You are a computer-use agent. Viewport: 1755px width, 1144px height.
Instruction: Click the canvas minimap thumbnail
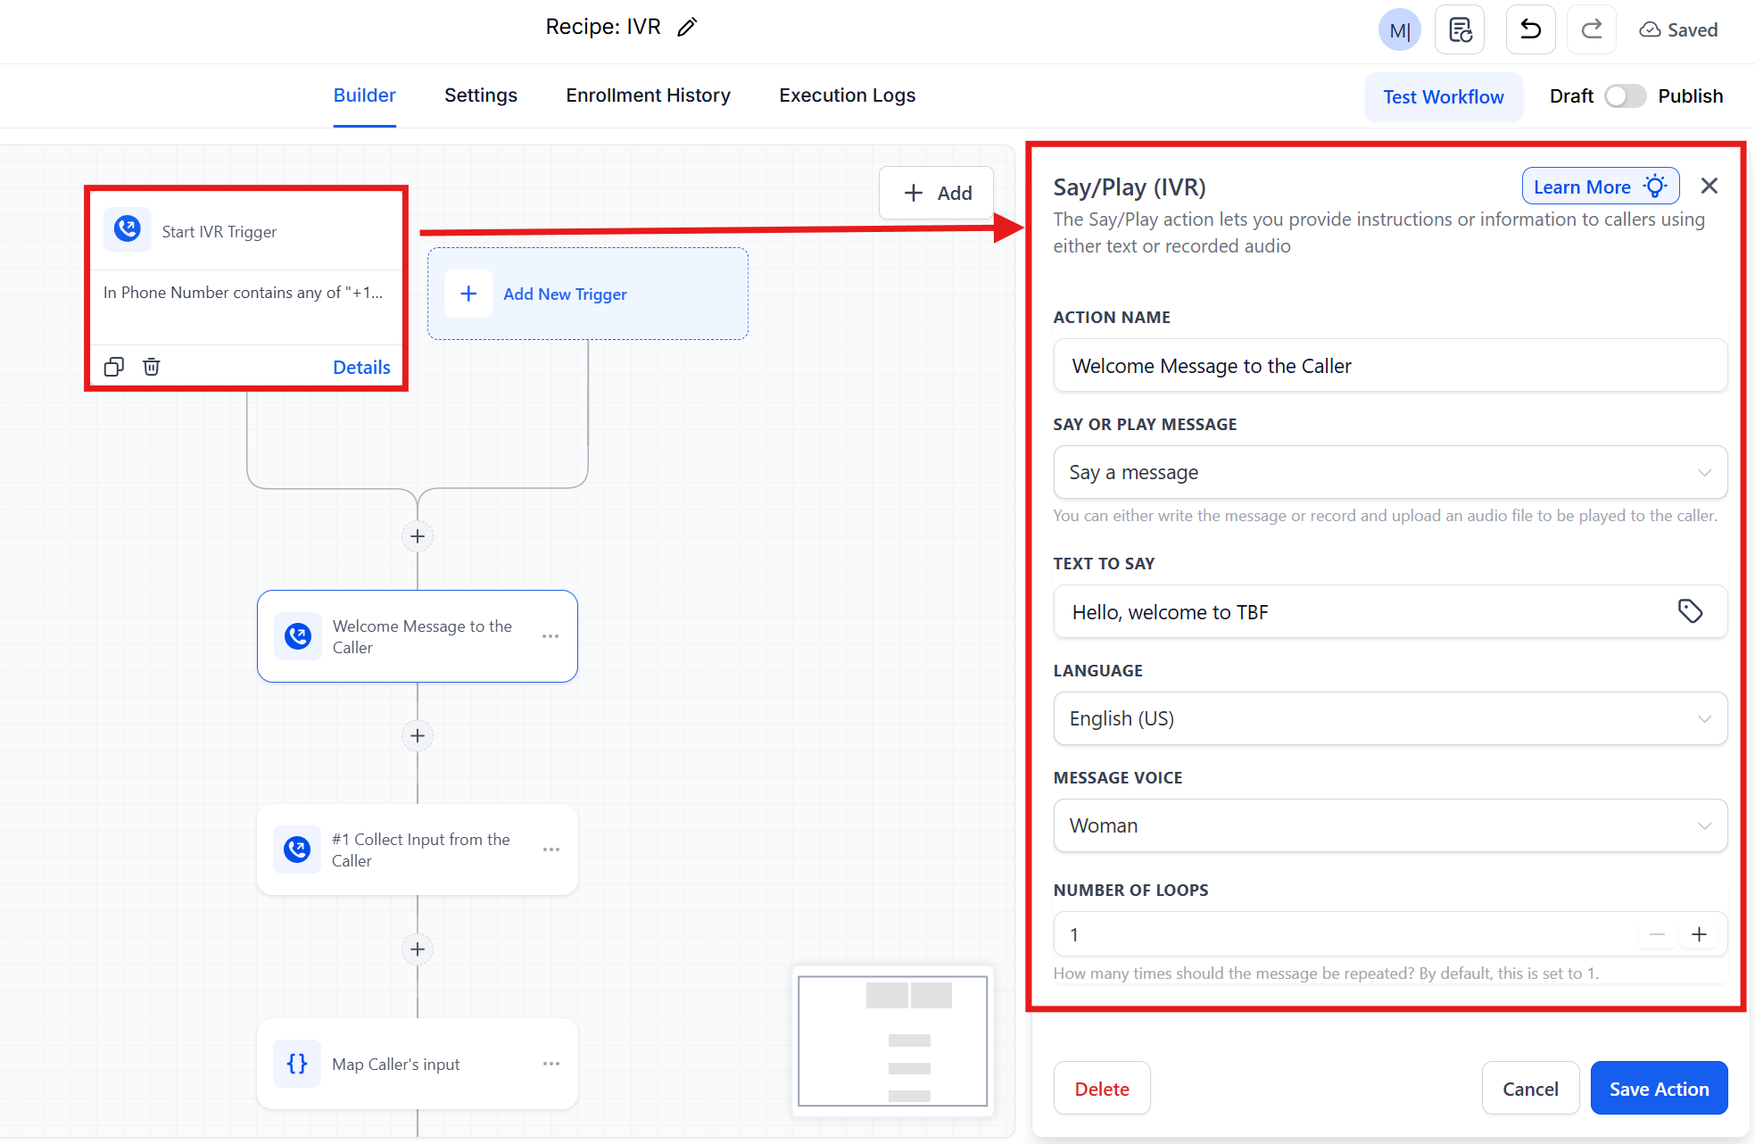[892, 1040]
